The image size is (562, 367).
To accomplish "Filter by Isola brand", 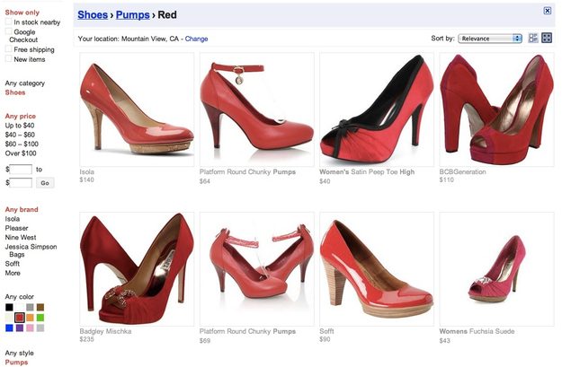I will point(13,219).
